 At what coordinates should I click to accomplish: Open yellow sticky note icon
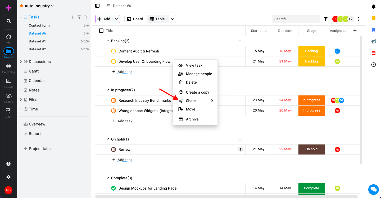[374, 18]
